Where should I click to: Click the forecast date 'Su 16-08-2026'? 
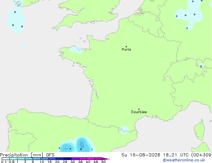(141, 155)
